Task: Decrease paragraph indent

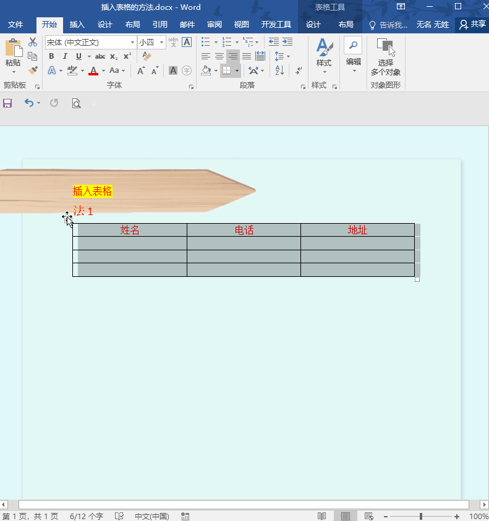Action: coord(274,42)
